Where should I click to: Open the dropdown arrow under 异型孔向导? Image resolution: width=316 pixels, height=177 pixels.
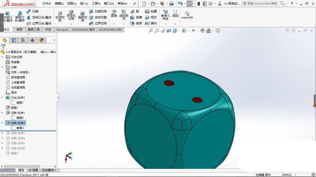[71, 24]
